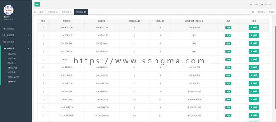276x122 pixels.
Task: Open 会员列表 in the sidebar submenu
Action: (12, 59)
